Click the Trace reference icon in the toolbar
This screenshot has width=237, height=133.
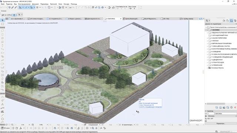tap(49, 7)
